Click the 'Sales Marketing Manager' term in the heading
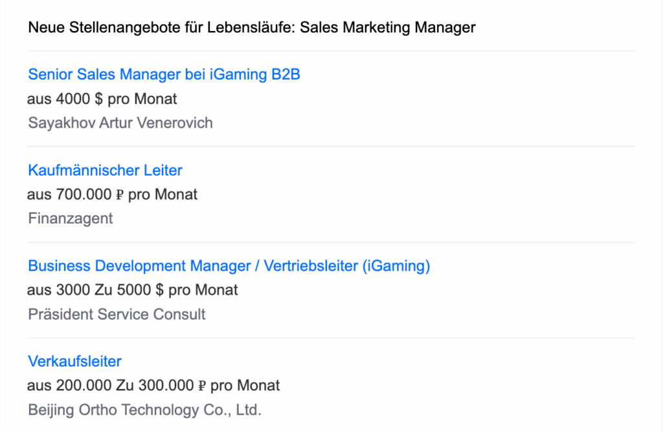Viewport: 663px width, 431px height. tap(388, 28)
